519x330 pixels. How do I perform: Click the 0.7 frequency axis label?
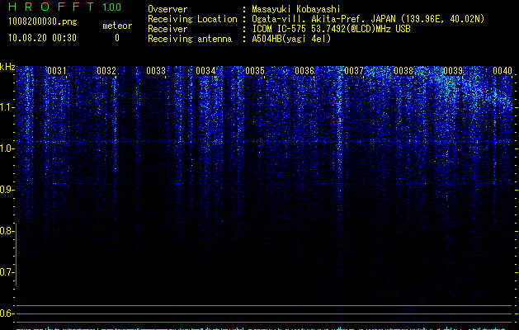7,272
